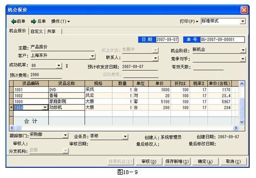Click the 预计收发货日期 field
The image size is (256, 178).
pyautogui.click(x=140, y=67)
